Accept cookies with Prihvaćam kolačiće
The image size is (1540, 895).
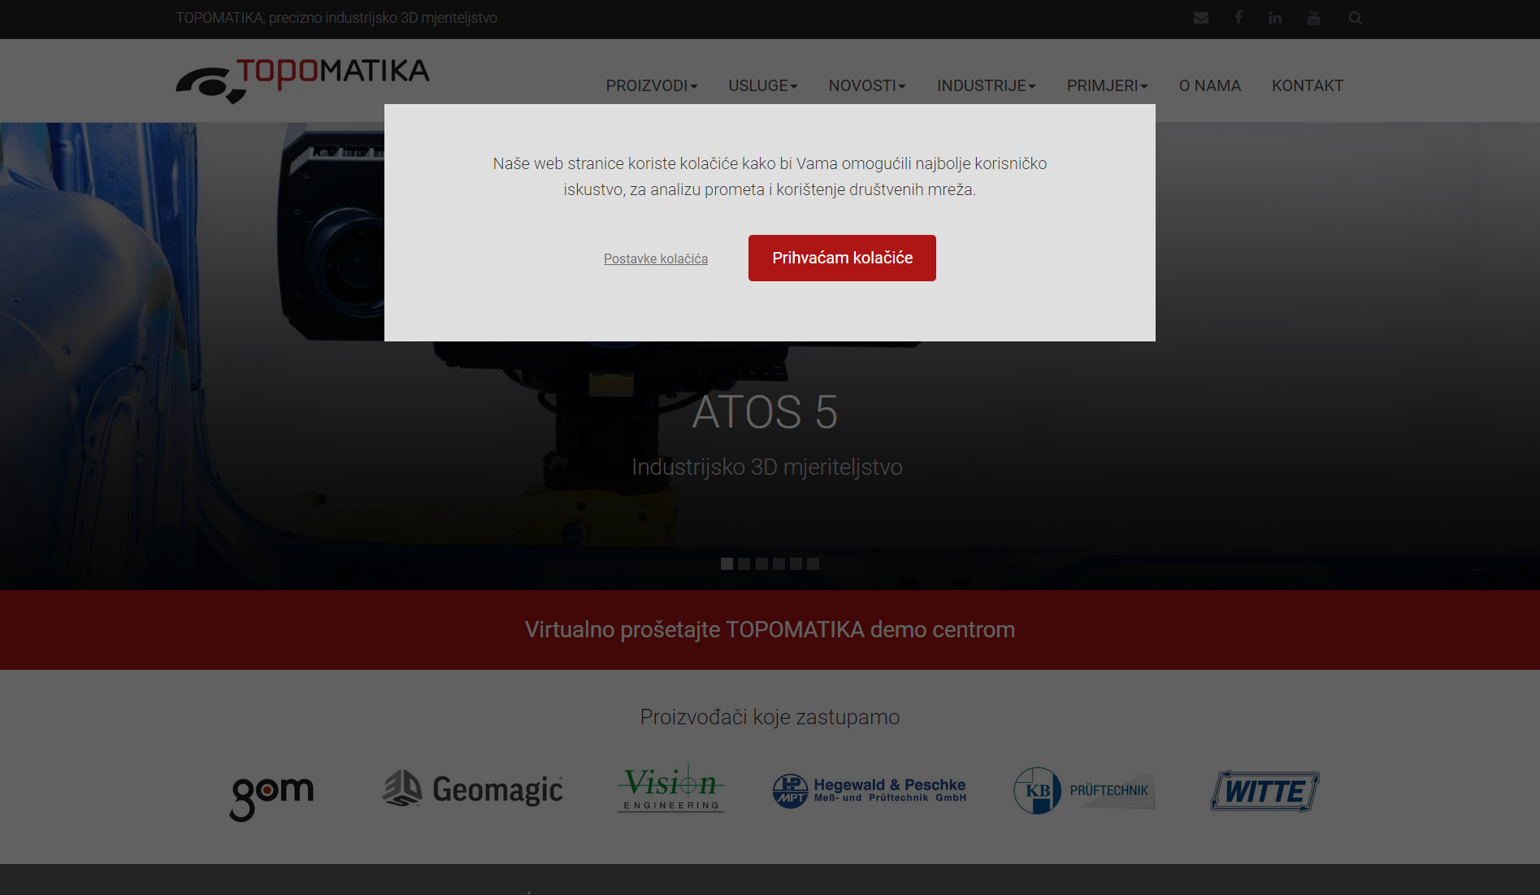click(x=842, y=258)
